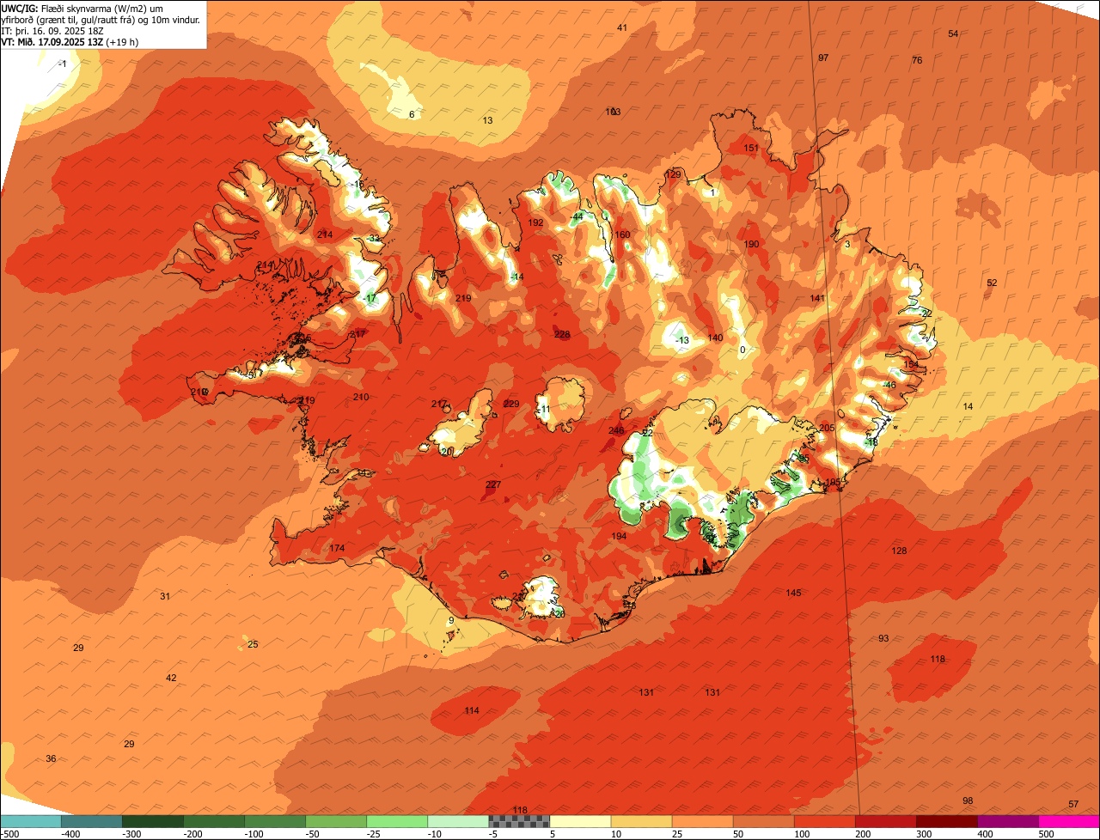1100x840 pixels.
Task: Click the map value 14 east of Iceland
Action: point(968,407)
